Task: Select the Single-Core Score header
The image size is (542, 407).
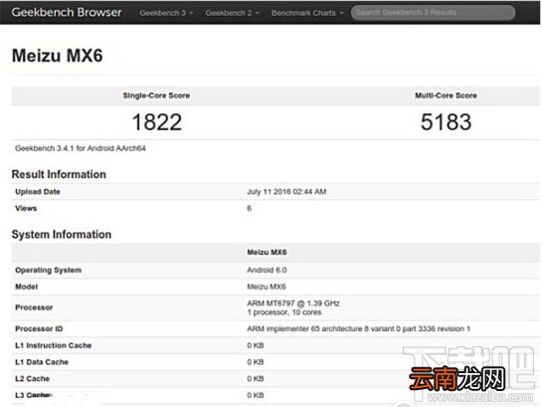Action: pyautogui.click(x=156, y=96)
